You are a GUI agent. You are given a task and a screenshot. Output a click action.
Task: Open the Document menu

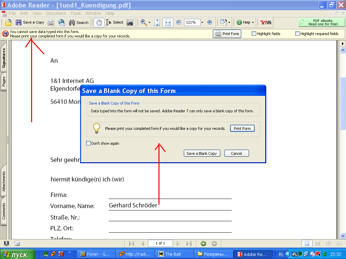click(x=56, y=13)
